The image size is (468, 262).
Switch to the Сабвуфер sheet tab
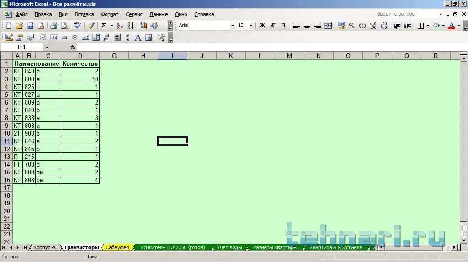(x=117, y=247)
